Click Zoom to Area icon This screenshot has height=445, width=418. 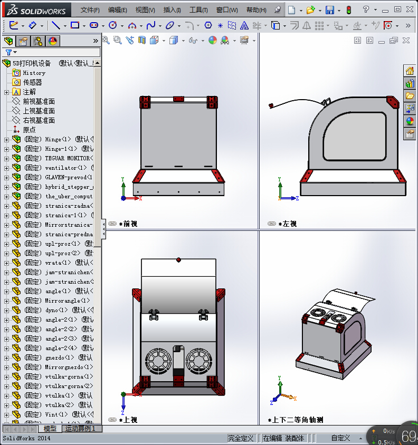pyautogui.click(x=118, y=40)
